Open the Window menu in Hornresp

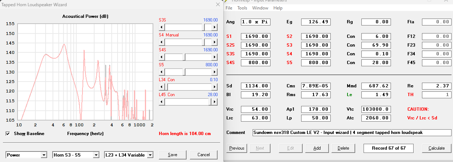click(260, 8)
